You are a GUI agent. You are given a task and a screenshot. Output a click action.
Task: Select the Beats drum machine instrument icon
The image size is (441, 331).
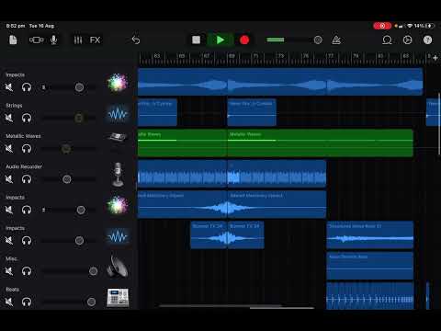point(118,297)
